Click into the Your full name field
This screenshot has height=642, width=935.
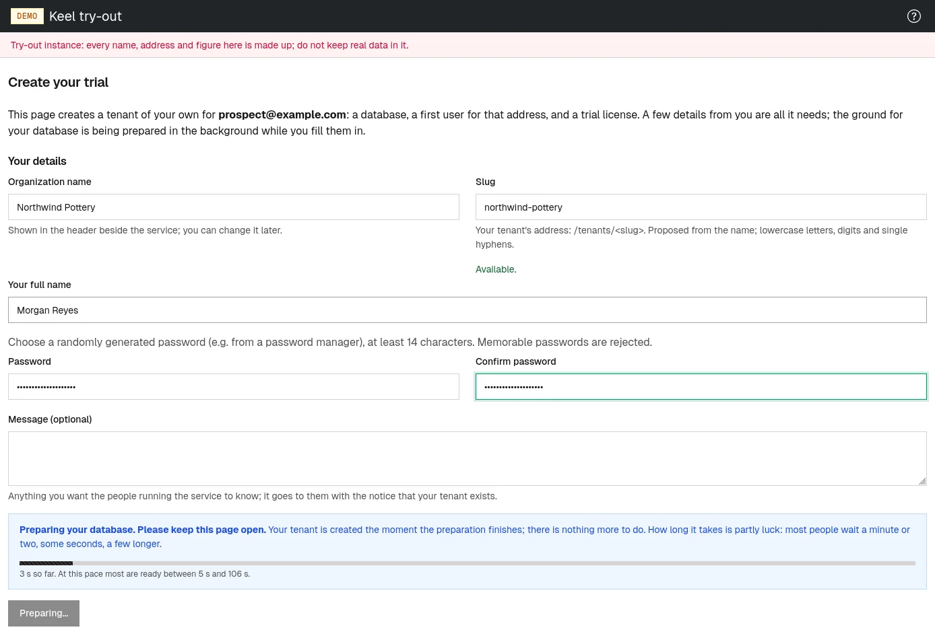pyautogui.click(x=467, y=310)
